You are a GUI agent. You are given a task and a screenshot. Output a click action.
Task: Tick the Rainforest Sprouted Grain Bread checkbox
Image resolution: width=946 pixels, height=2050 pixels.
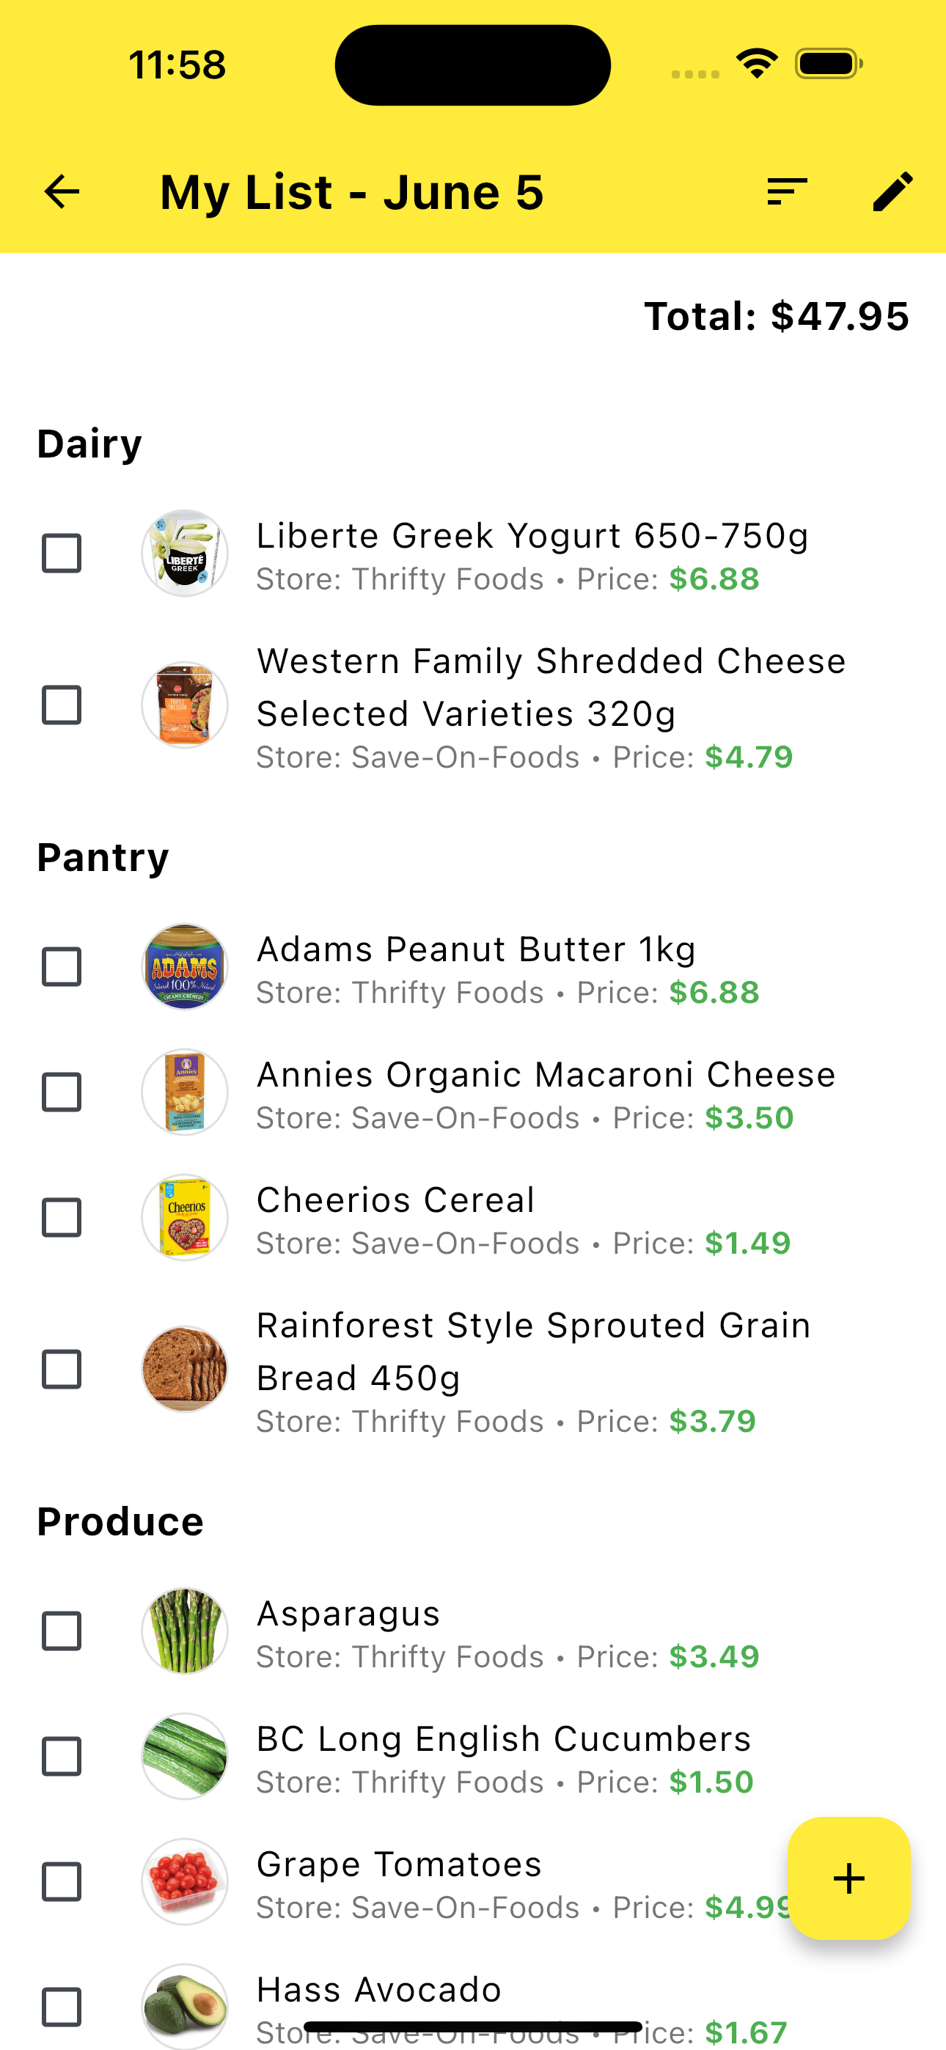[62, 1370]
